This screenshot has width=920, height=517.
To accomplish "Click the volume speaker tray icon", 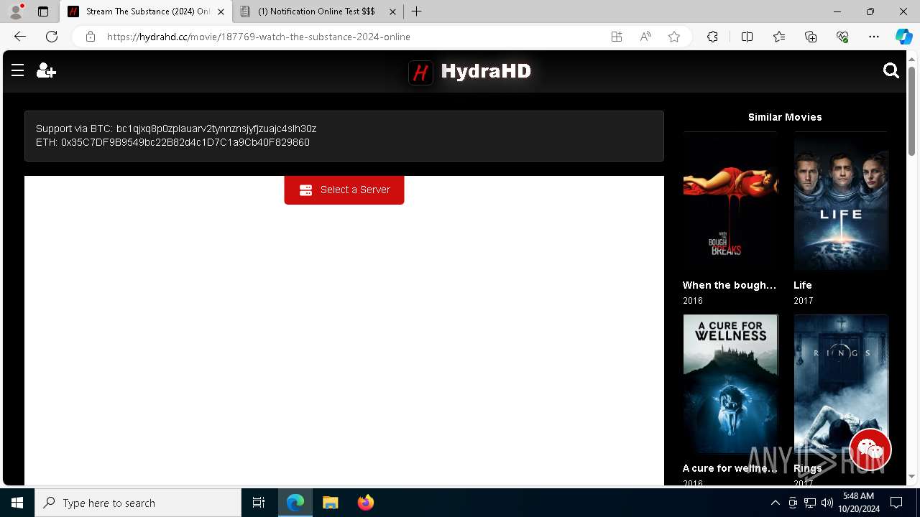I will click(827, 503).
